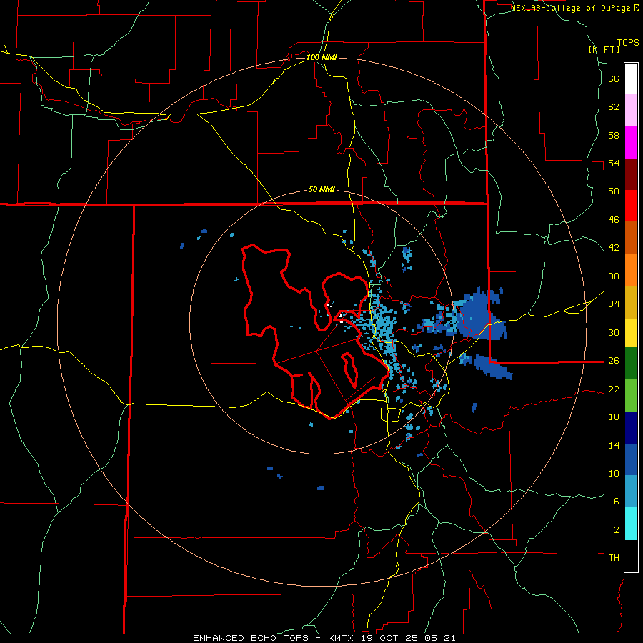
Task: Click the '100 NMI' range ring label
Action: pyautogui.click(x=321, y=57)
